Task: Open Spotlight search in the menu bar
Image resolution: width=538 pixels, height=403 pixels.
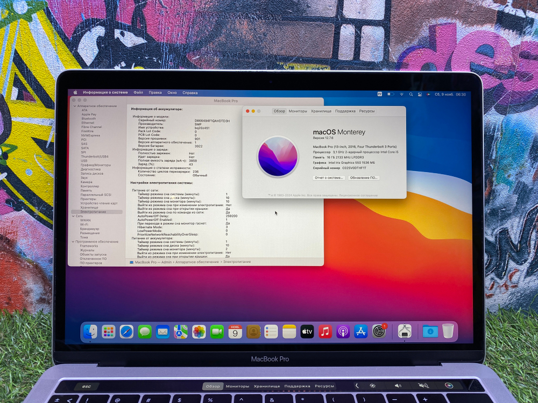Action: (411, 93)
